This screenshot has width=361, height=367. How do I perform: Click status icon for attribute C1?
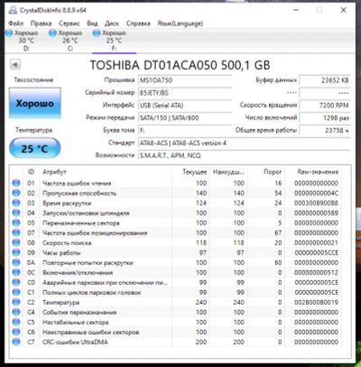(x=16, y=292)
